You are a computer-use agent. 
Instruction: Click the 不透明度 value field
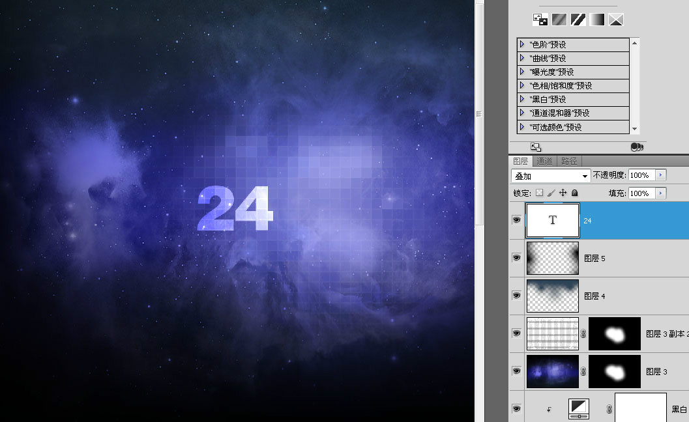click(642, 175)
